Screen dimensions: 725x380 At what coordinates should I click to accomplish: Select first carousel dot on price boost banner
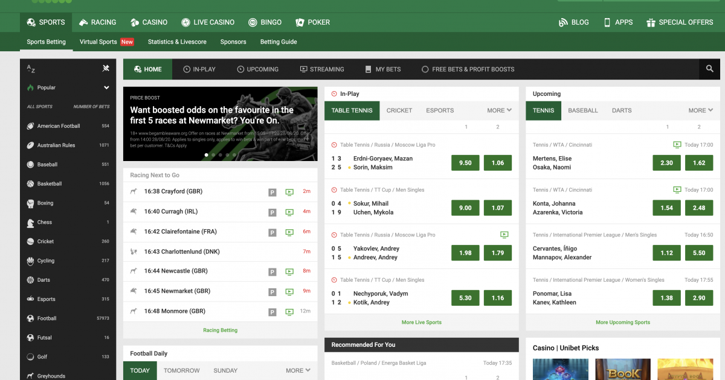[206, 155]
